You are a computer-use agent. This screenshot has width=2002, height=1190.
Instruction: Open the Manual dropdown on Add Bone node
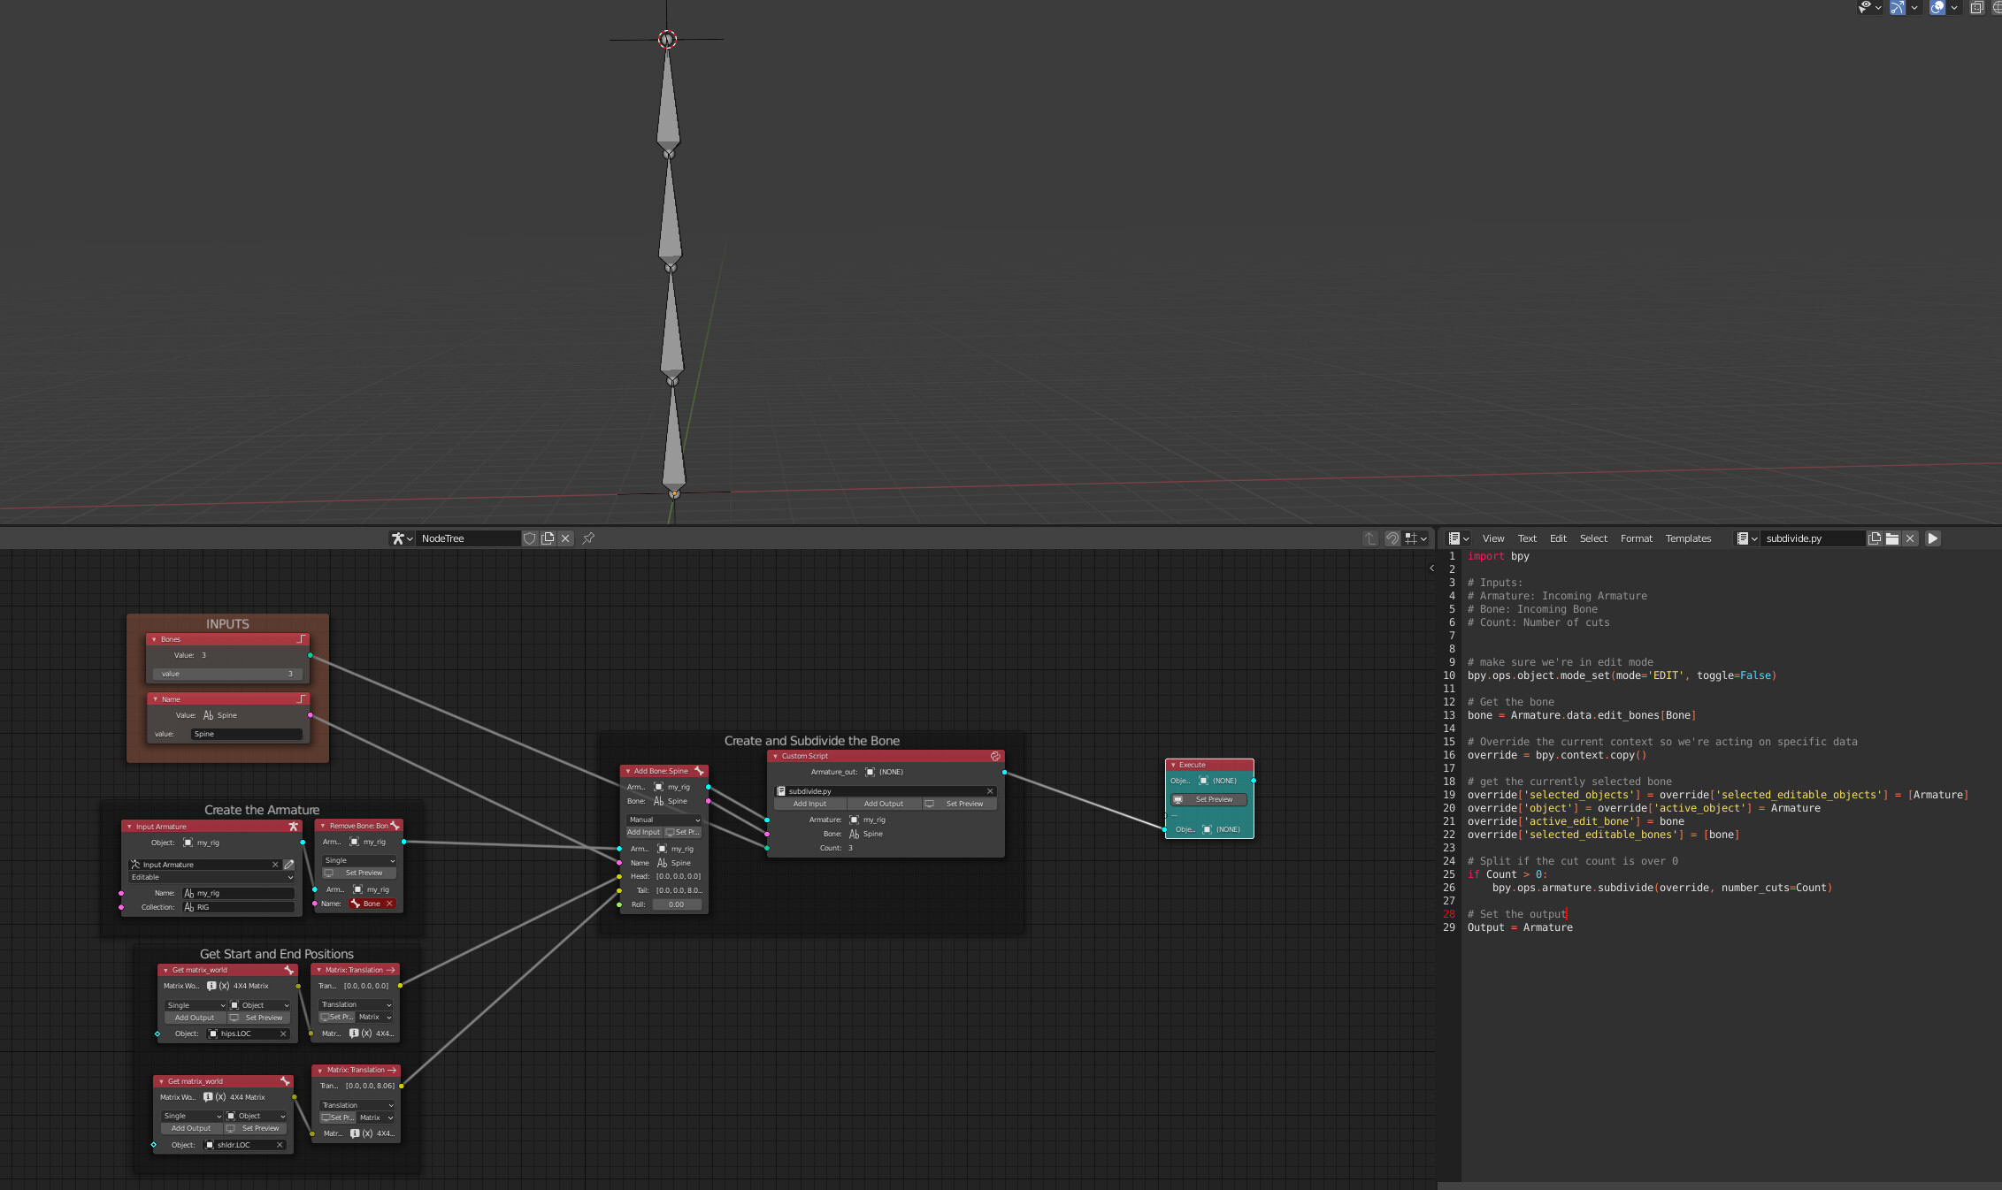pyautogui.click(x=663, y=820)
